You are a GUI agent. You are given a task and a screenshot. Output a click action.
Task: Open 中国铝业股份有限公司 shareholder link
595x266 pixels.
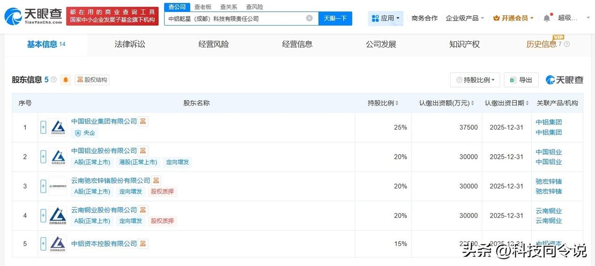(104, 150)
